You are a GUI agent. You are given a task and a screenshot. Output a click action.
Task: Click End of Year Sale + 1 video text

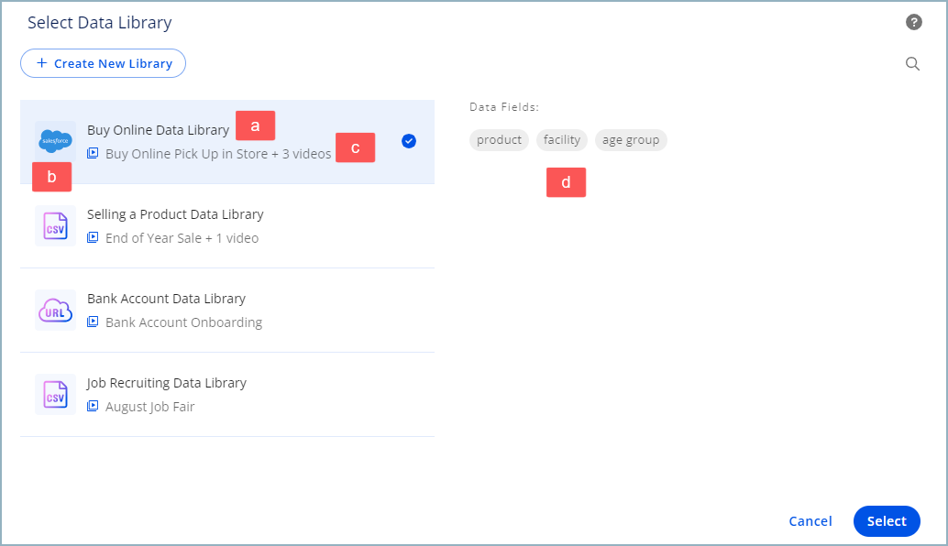[x=182, y=238]
